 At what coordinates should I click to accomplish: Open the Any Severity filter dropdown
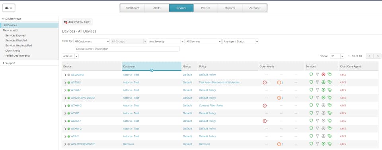point(166,42)
